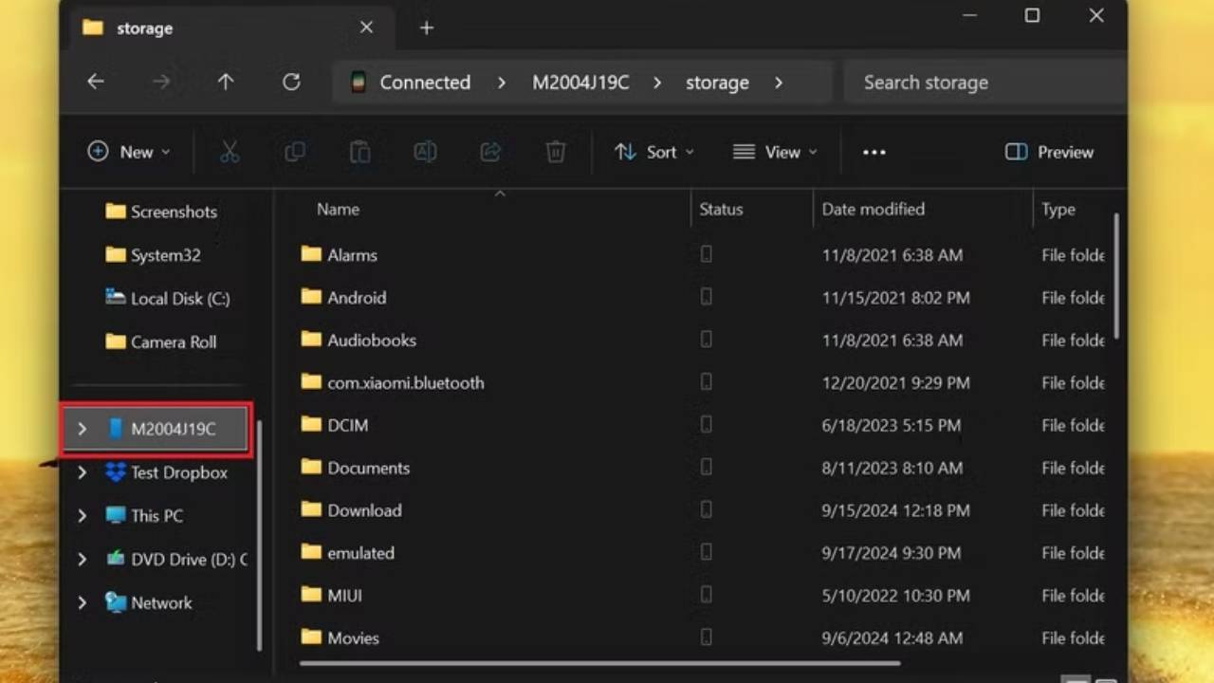Click status icon for Download row

[x=706, y=509]
